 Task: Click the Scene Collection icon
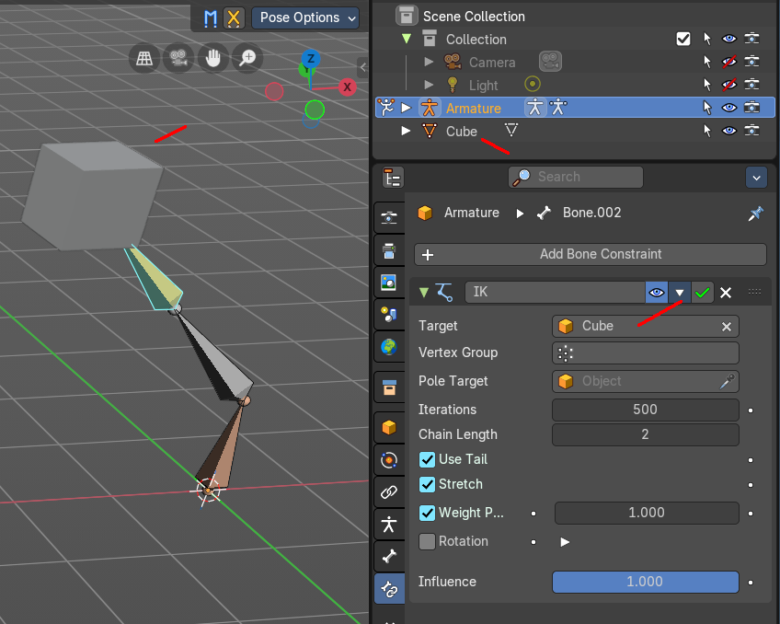tap(407, 16)
